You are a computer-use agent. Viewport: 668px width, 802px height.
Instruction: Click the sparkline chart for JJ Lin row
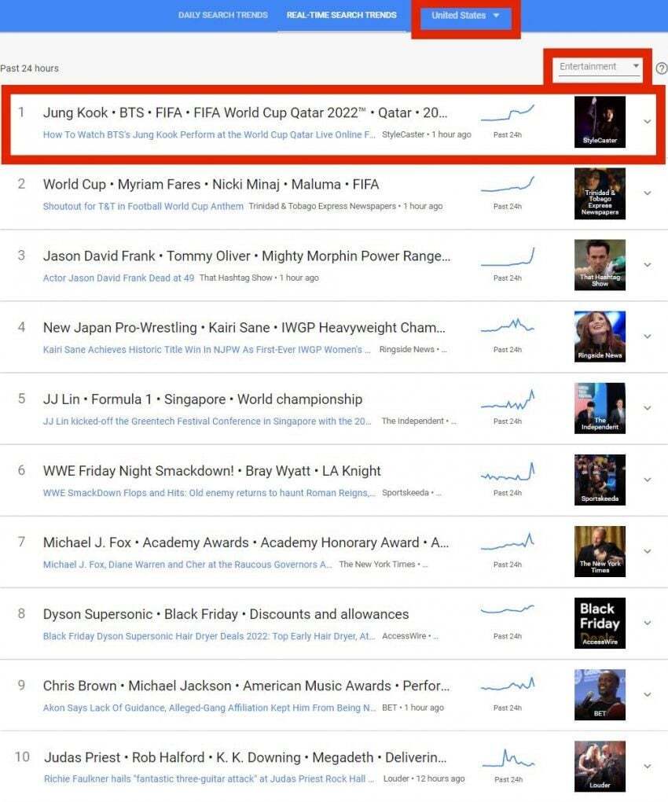tap(508, 400)
